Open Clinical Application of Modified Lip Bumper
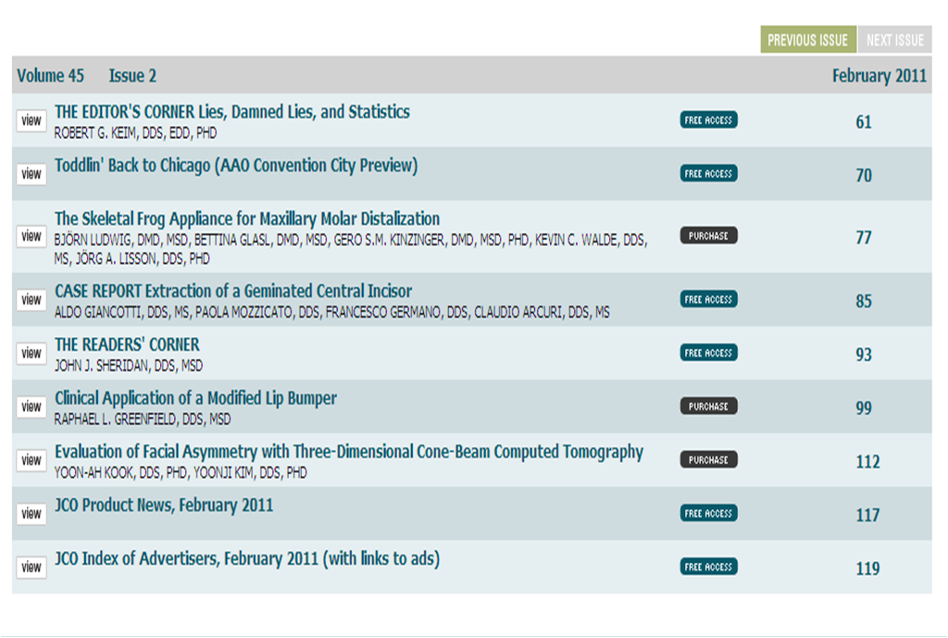948x638 pixels. tap(195, 398)
